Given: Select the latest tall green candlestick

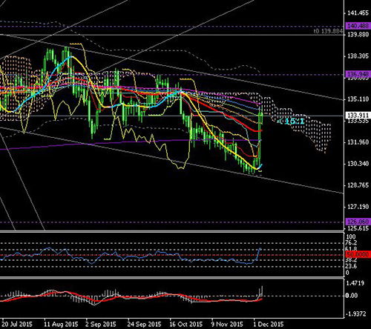Looking at the screenshot, I should (260, 136).
